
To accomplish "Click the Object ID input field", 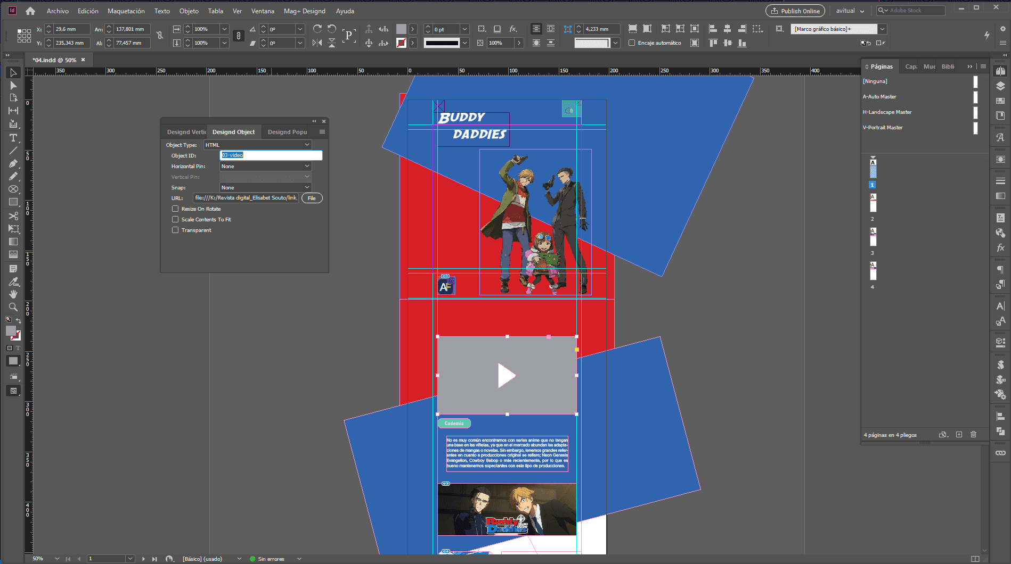I will pos(271,155).
